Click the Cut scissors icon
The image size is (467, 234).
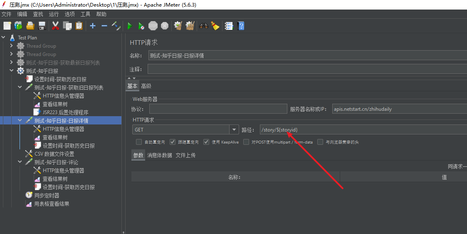click(x=55, y=26)
